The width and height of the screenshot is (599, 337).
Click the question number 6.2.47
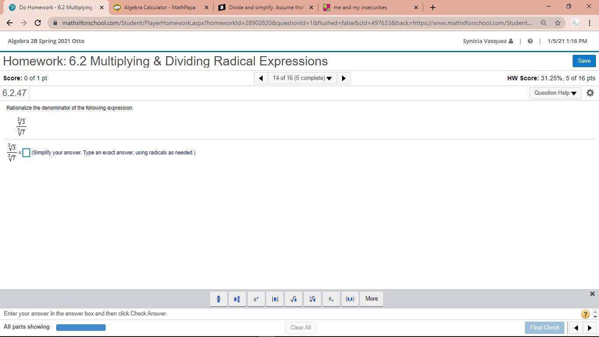(x=14, y=93)
